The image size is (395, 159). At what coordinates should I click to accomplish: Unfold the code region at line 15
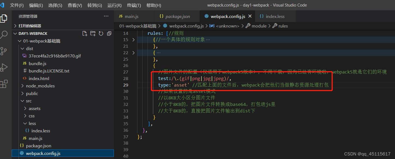pyautogui.click(x=133, y=40)
